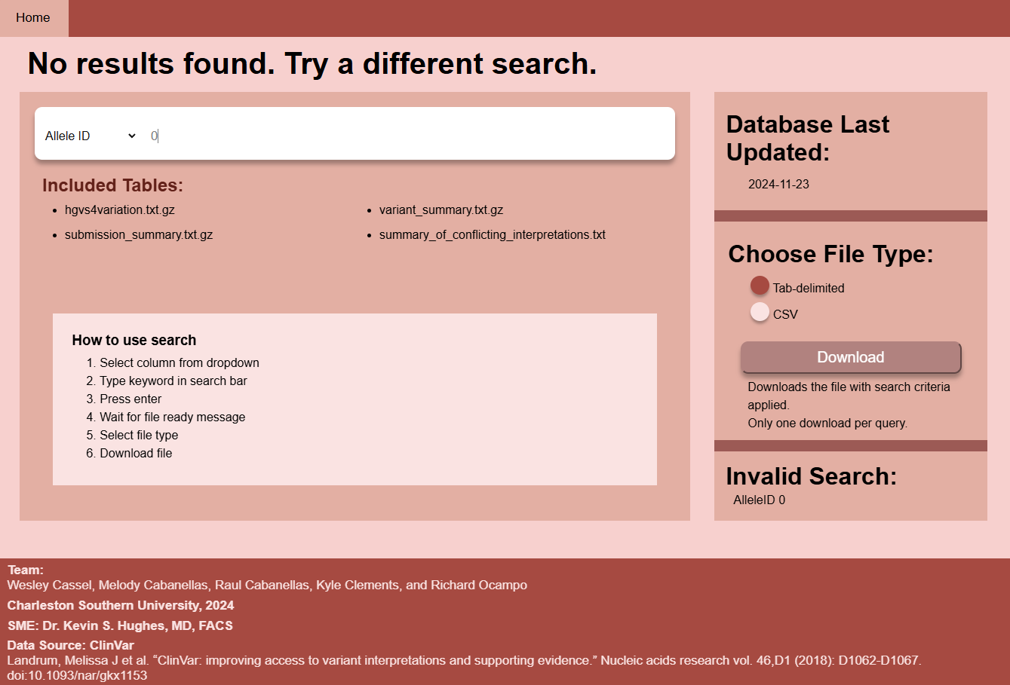The height and width of the screenshot is (685, 1010).
Task: Click the 'AlleleID 0' invalid search text
Action: [x=759, y=500]
